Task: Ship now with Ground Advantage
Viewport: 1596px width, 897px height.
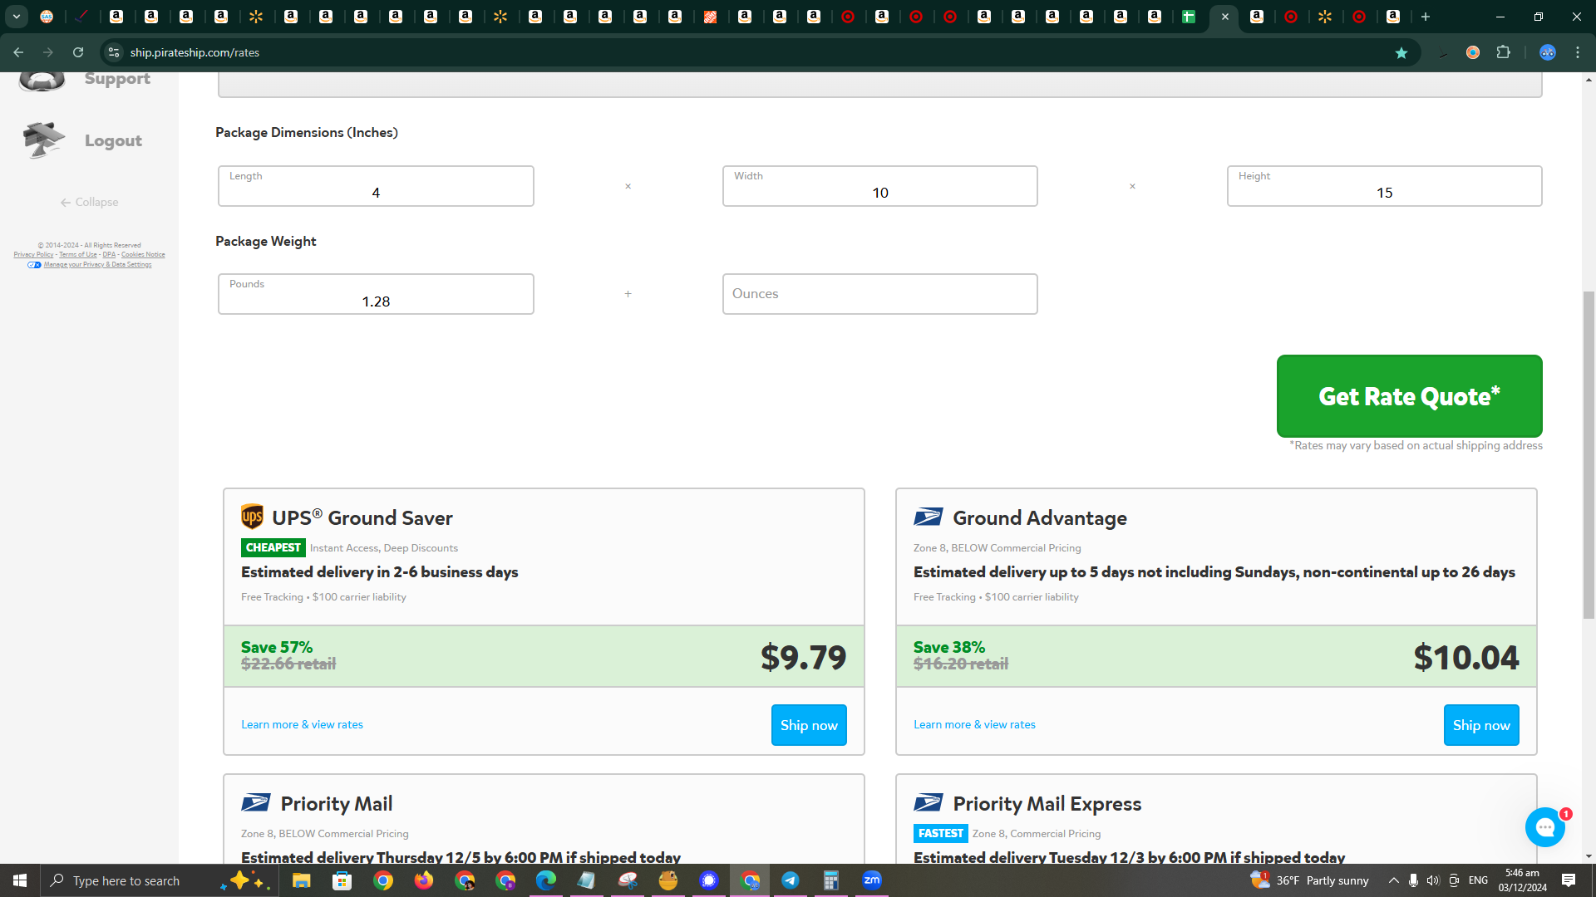Action: click(x=1481, y=725)
